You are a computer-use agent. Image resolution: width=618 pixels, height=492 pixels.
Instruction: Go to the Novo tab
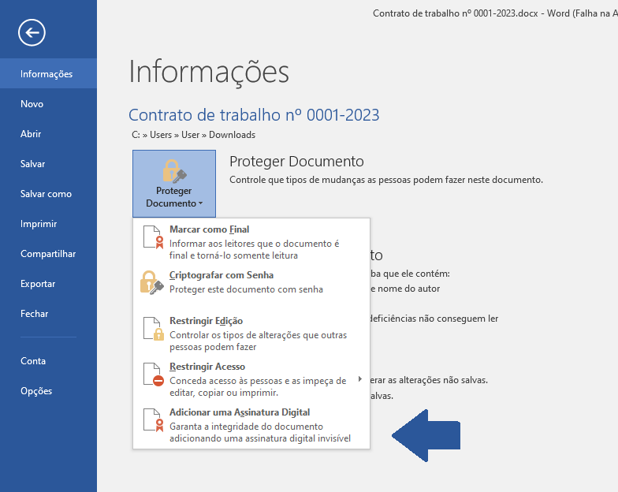click(x=32, y=104)
